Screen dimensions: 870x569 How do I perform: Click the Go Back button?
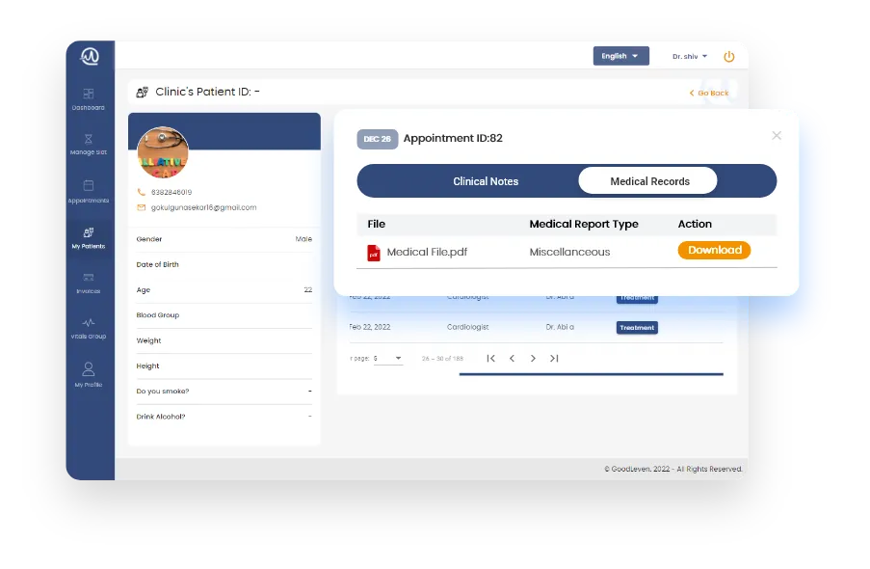coord(707,93)
